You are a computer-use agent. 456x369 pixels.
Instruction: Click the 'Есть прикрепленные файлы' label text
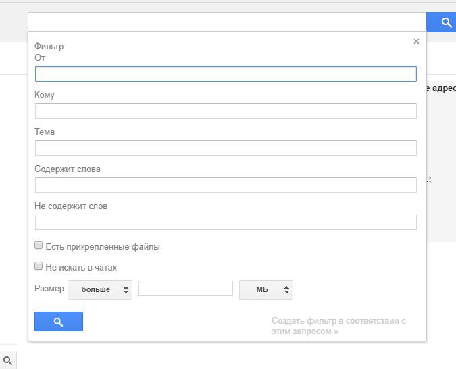tap(103, 247)
